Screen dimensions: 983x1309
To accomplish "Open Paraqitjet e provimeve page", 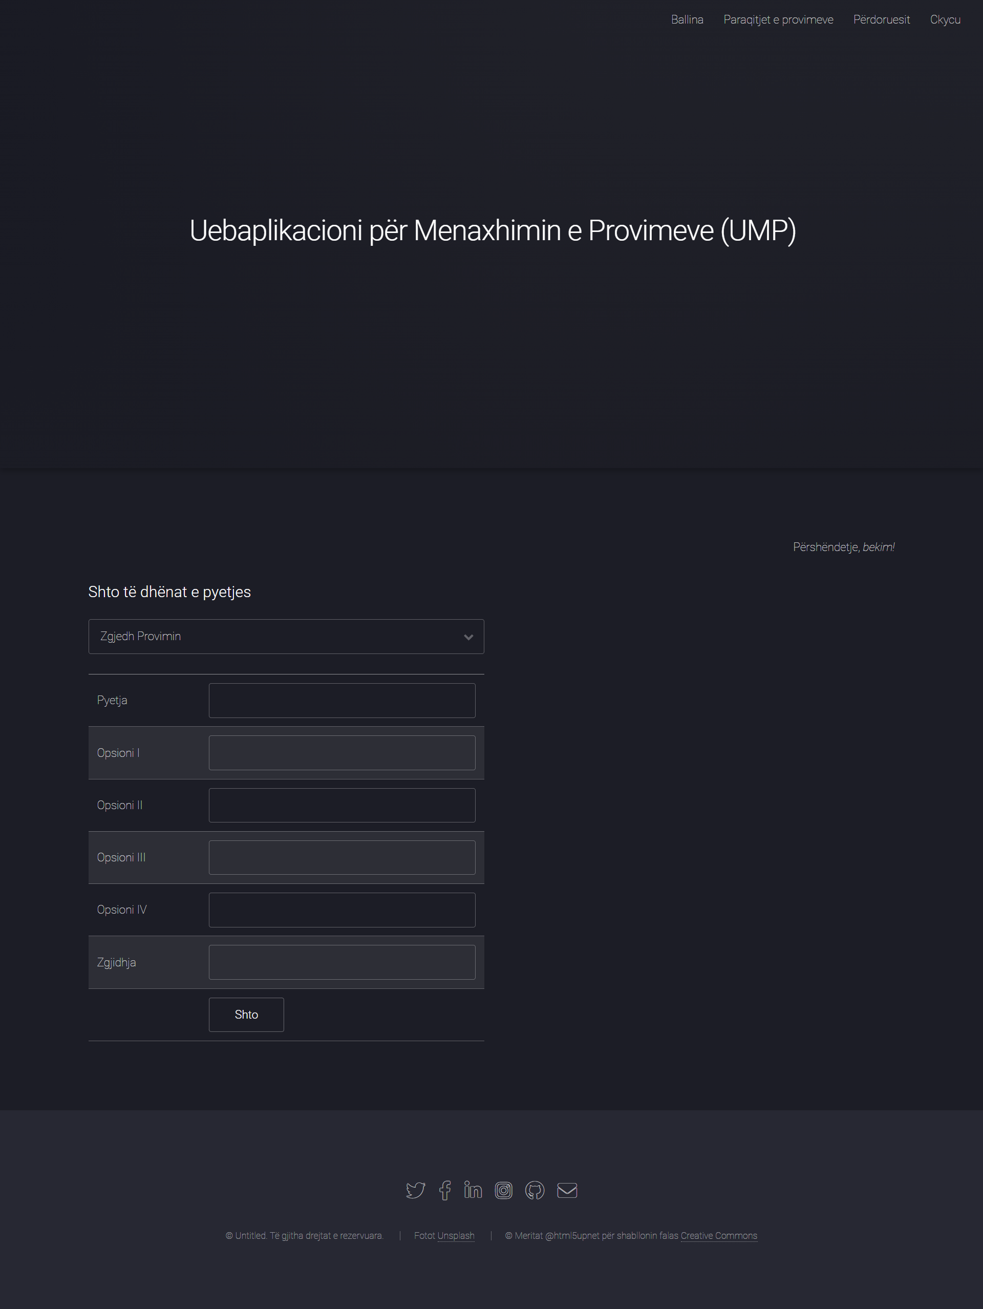I will coord(778,19).
